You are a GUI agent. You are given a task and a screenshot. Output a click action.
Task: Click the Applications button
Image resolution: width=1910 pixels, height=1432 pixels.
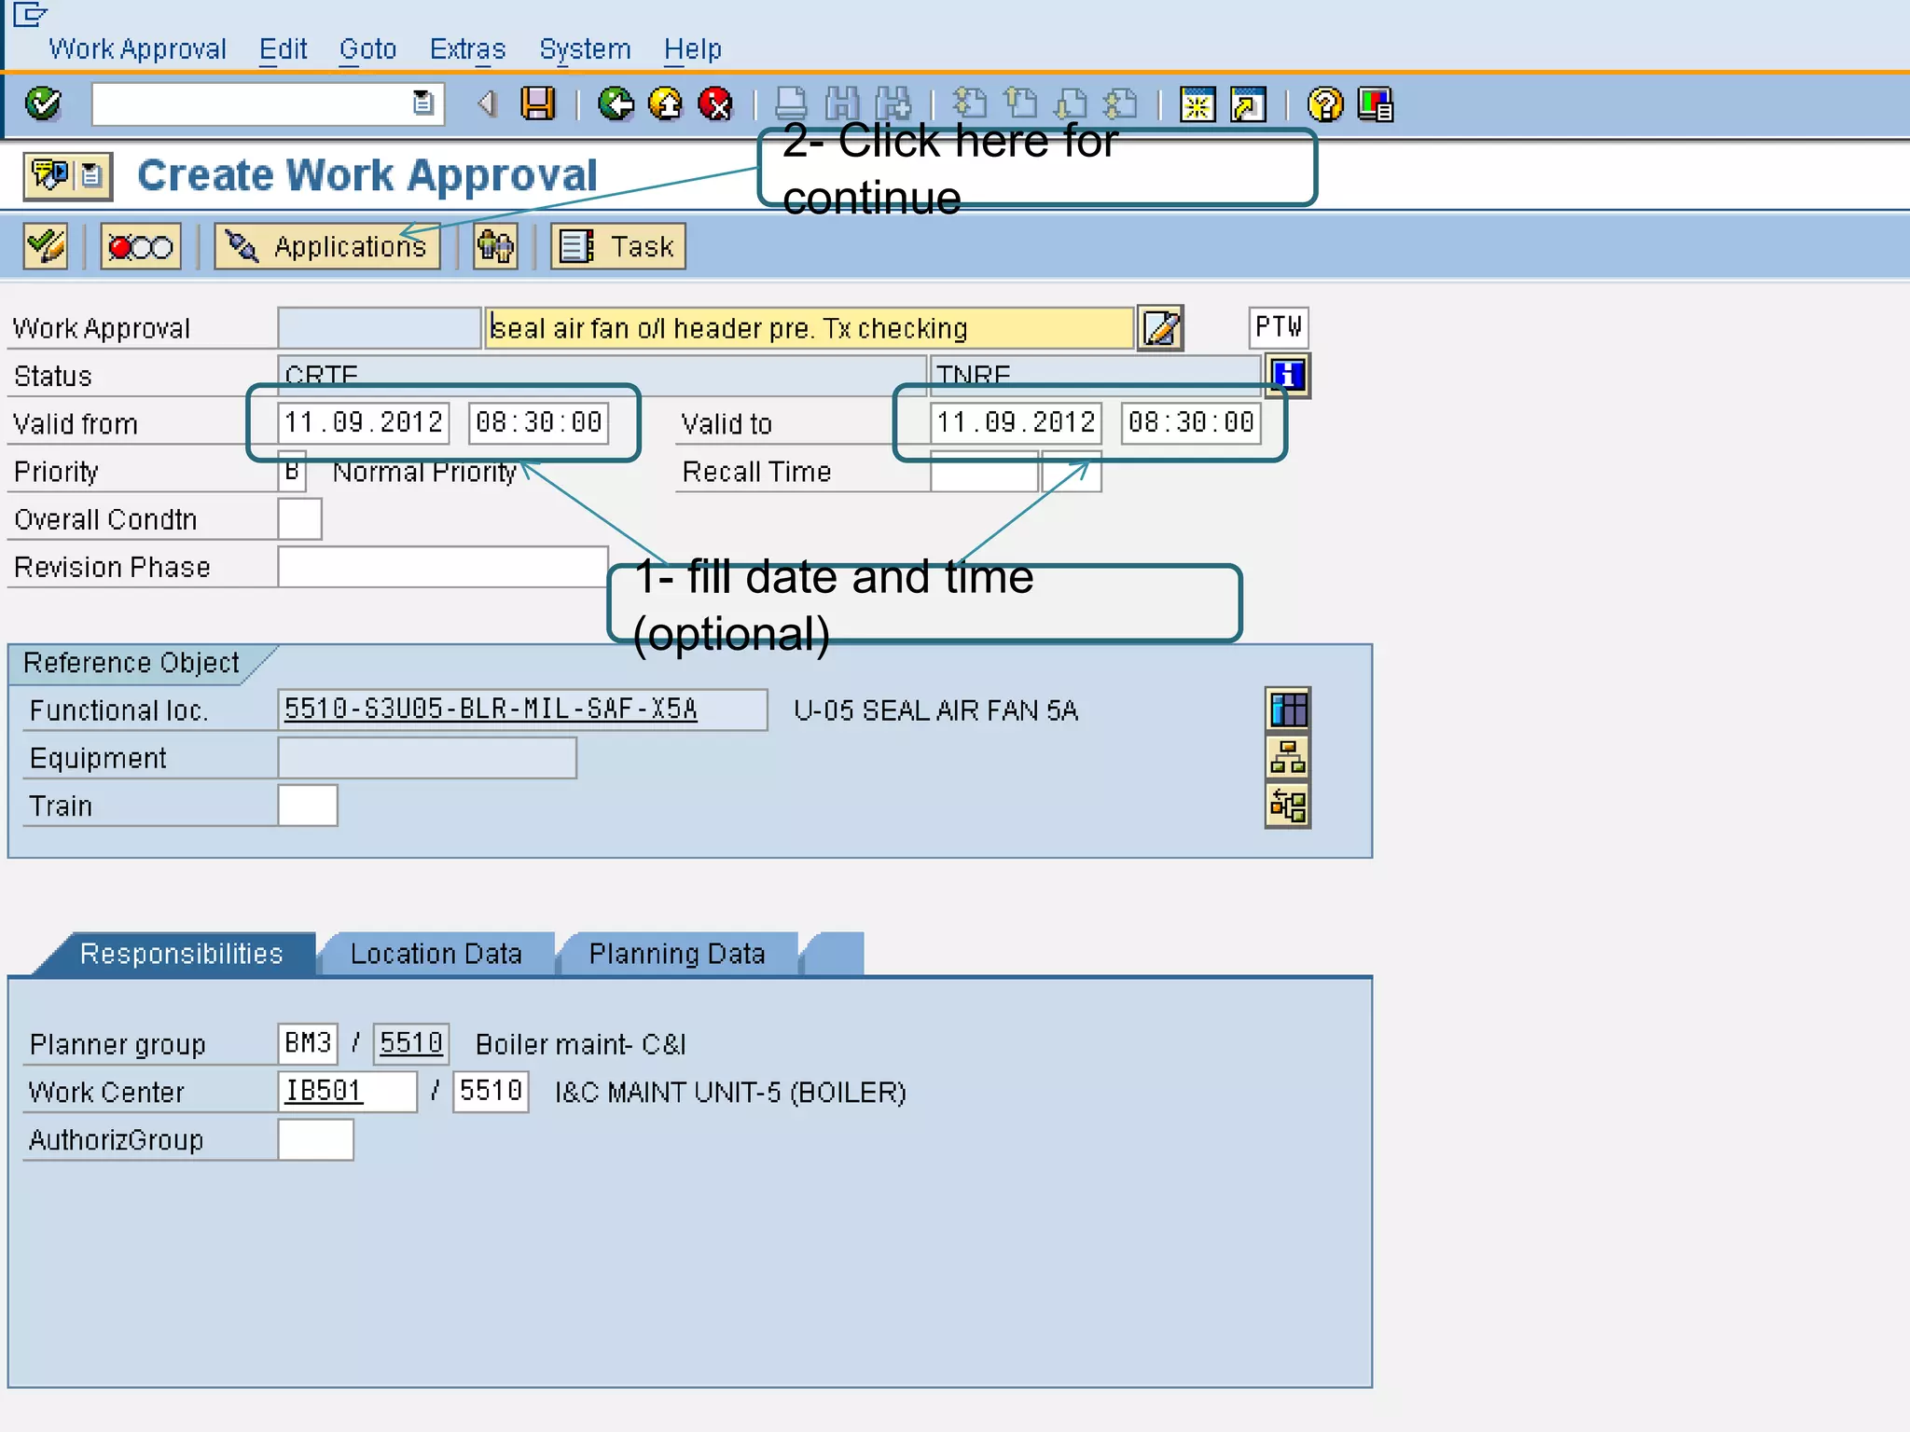(327, 247)
